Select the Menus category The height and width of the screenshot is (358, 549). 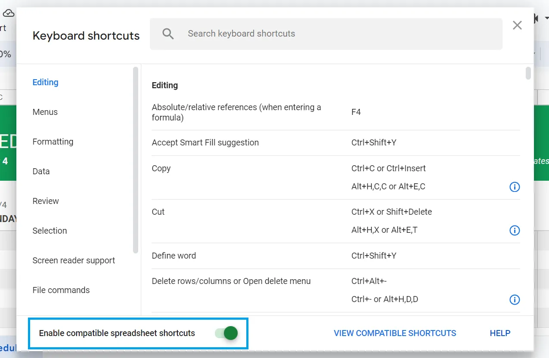pos(45,112)
